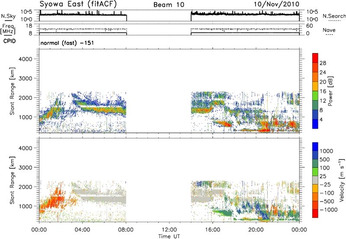The height and width of the screenshot is (239, 346).
Task: Pick the light green 12–16 dB power segment
Action: [315, 95]
